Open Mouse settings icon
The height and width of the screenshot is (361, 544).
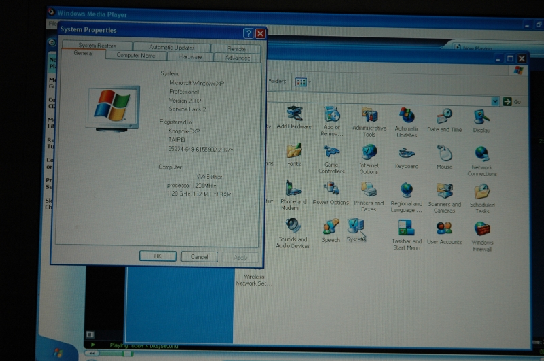pos(445,158)
